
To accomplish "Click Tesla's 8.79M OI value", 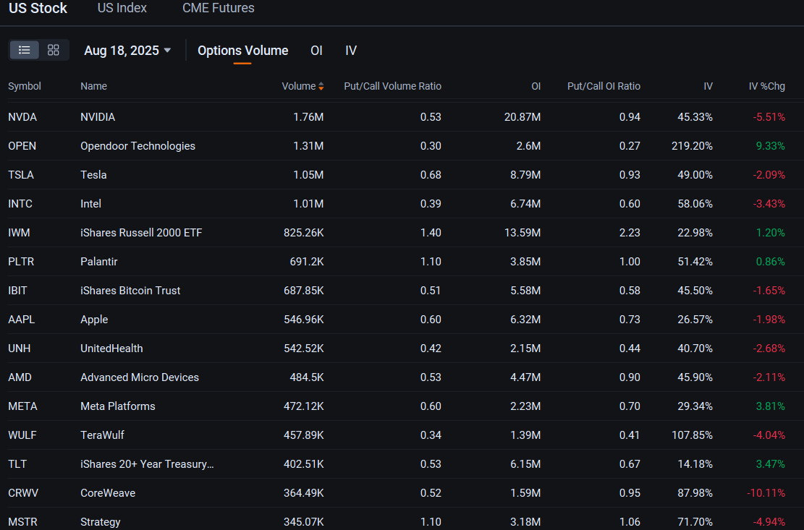I will [525, 175].
